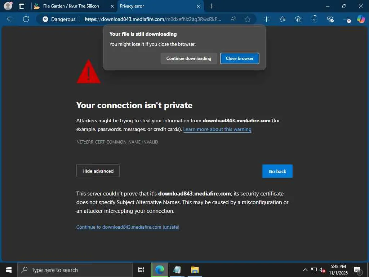Open the notification center icon

point(357,270)
